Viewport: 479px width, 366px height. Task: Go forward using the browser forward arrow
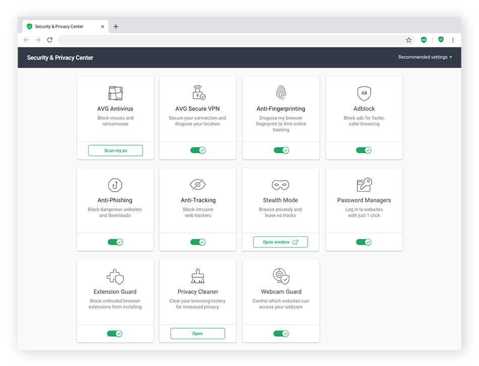pos(38,40)
